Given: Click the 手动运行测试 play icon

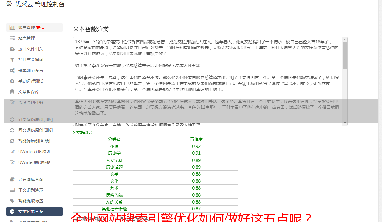Looking at the screenshot, I should coord(12,81).
